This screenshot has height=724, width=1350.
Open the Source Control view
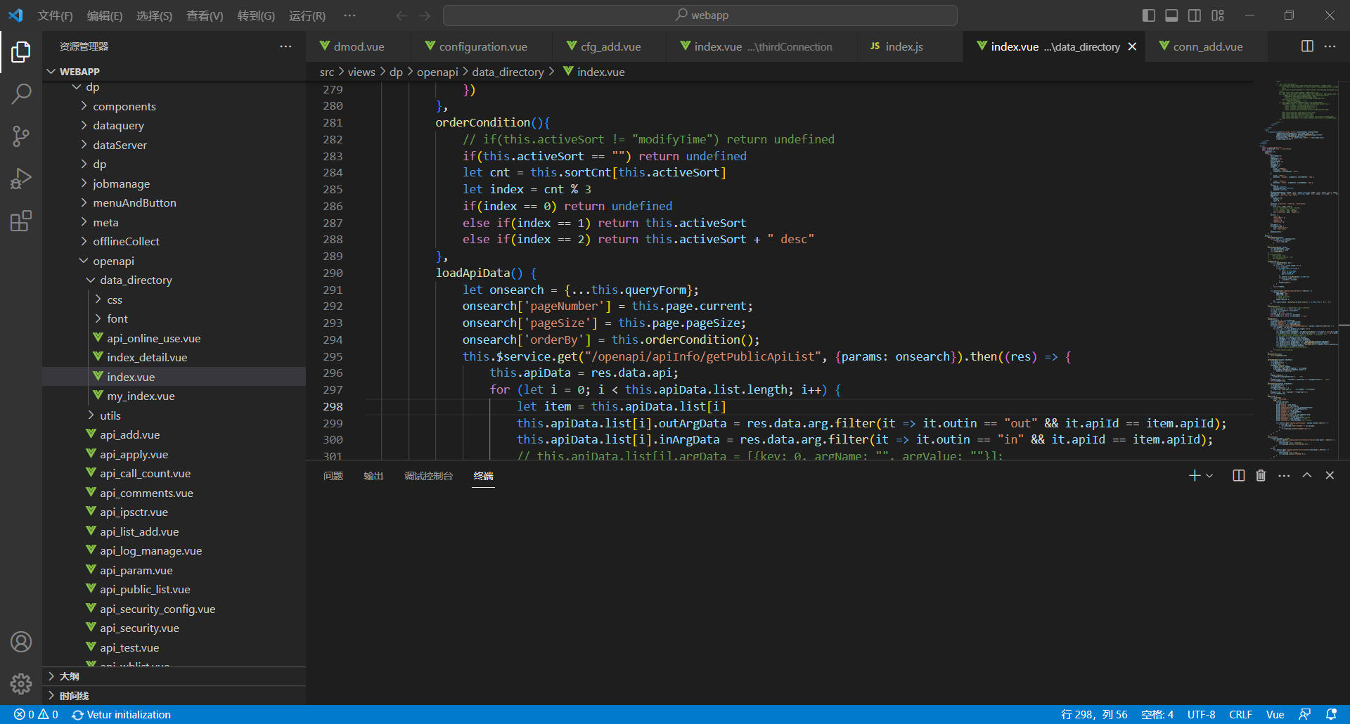coord(21,136)
